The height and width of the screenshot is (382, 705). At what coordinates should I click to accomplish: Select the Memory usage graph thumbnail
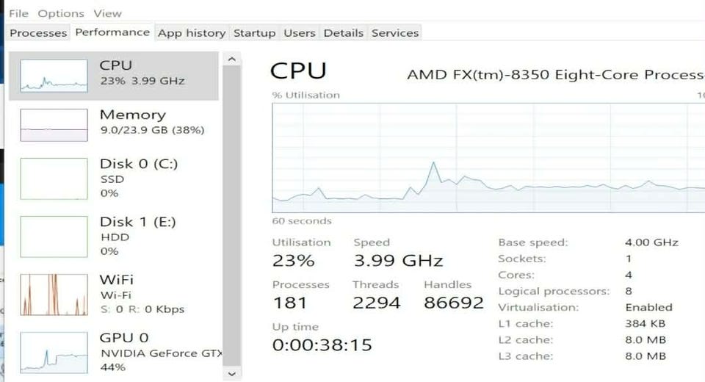coord(54,125)
